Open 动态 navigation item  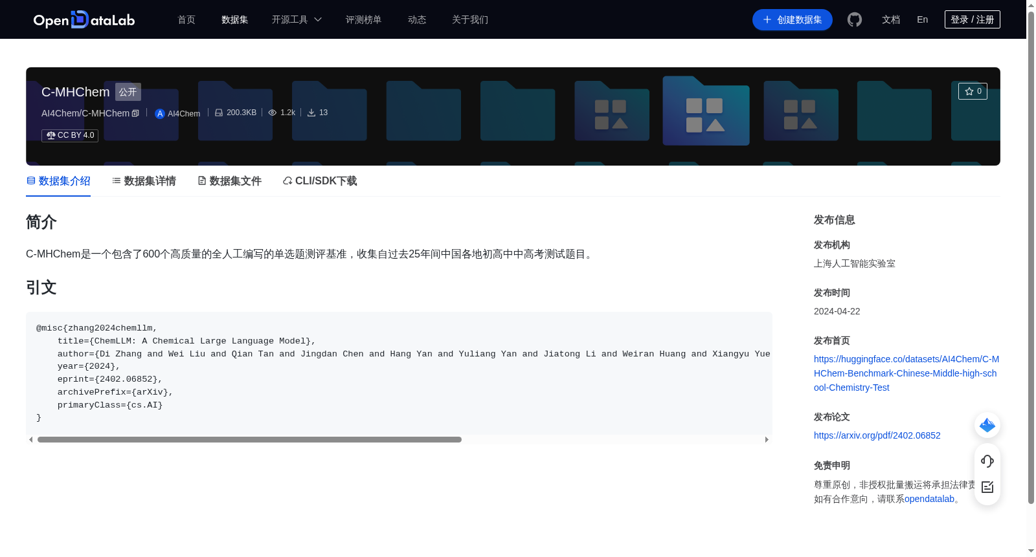417,19
